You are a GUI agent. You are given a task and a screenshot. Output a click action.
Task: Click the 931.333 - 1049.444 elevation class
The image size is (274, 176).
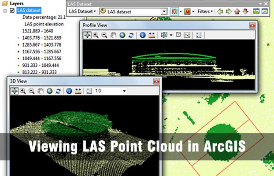41,65
